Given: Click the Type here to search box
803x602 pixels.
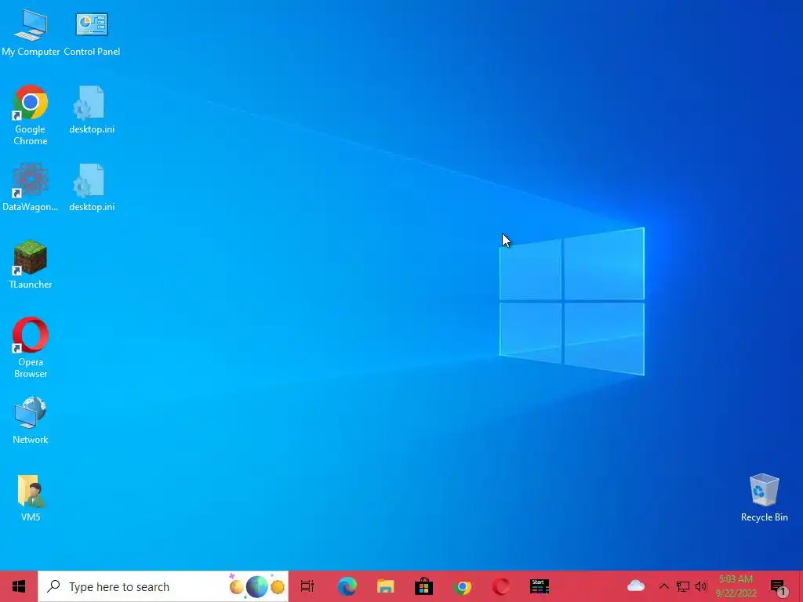Looking at the screenshot, I should pyautogui.click(x=163, y=586).
